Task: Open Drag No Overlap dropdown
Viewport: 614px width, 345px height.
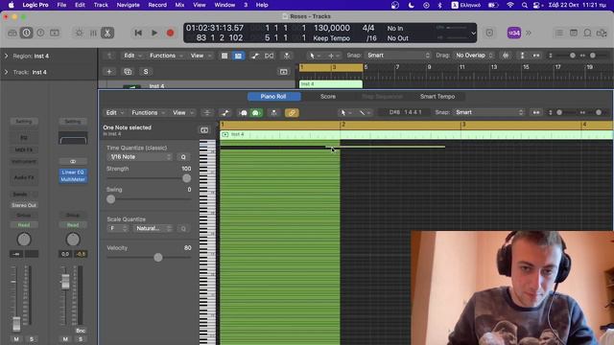Action: pos(473,56)
